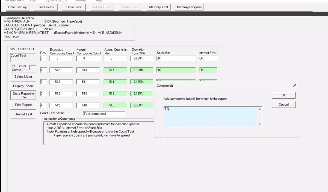This screenshot has width=328, height=192.
Task: Close the Comments dialog with X
Action: (295, 85)
